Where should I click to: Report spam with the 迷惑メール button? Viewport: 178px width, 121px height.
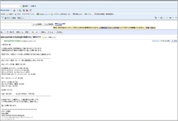(x=20, y=32)
